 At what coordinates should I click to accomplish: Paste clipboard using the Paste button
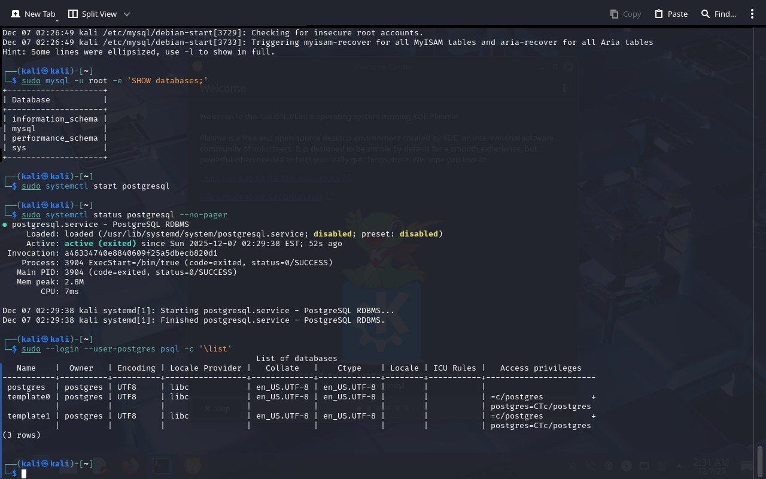coord(671,14)
